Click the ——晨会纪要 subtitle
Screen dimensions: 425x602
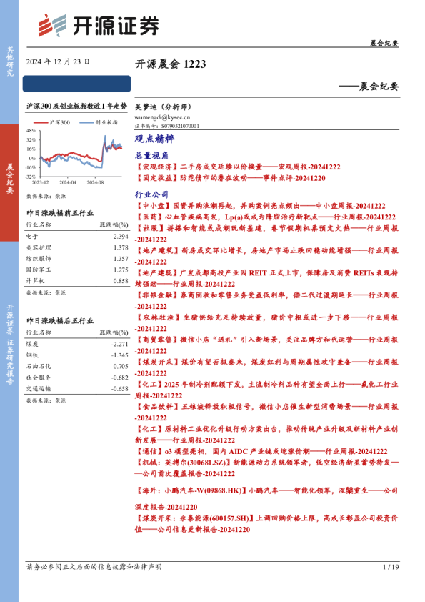369,87
